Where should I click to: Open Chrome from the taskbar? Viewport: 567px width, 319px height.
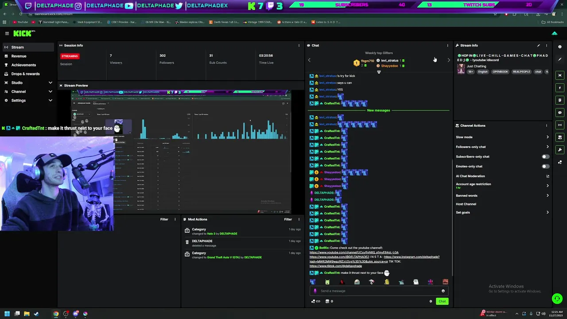click(x=56, y=314)
